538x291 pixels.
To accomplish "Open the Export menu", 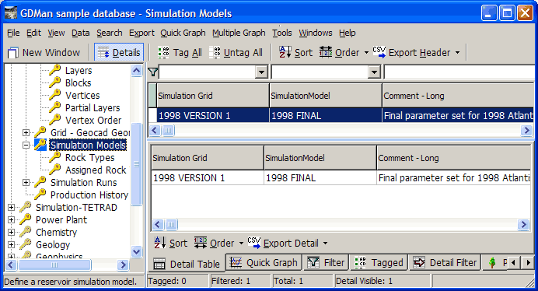I will click(x=141, y=33).
